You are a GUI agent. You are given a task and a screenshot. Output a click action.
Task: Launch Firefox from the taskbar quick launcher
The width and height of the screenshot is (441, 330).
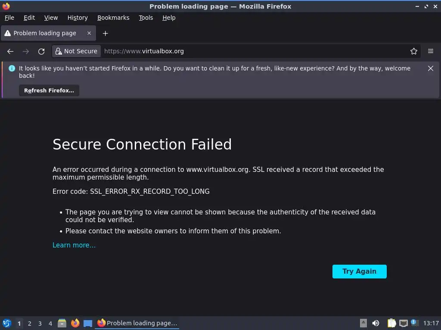point(75,323)
